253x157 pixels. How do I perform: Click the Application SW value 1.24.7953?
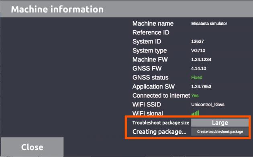pos(201,87)
